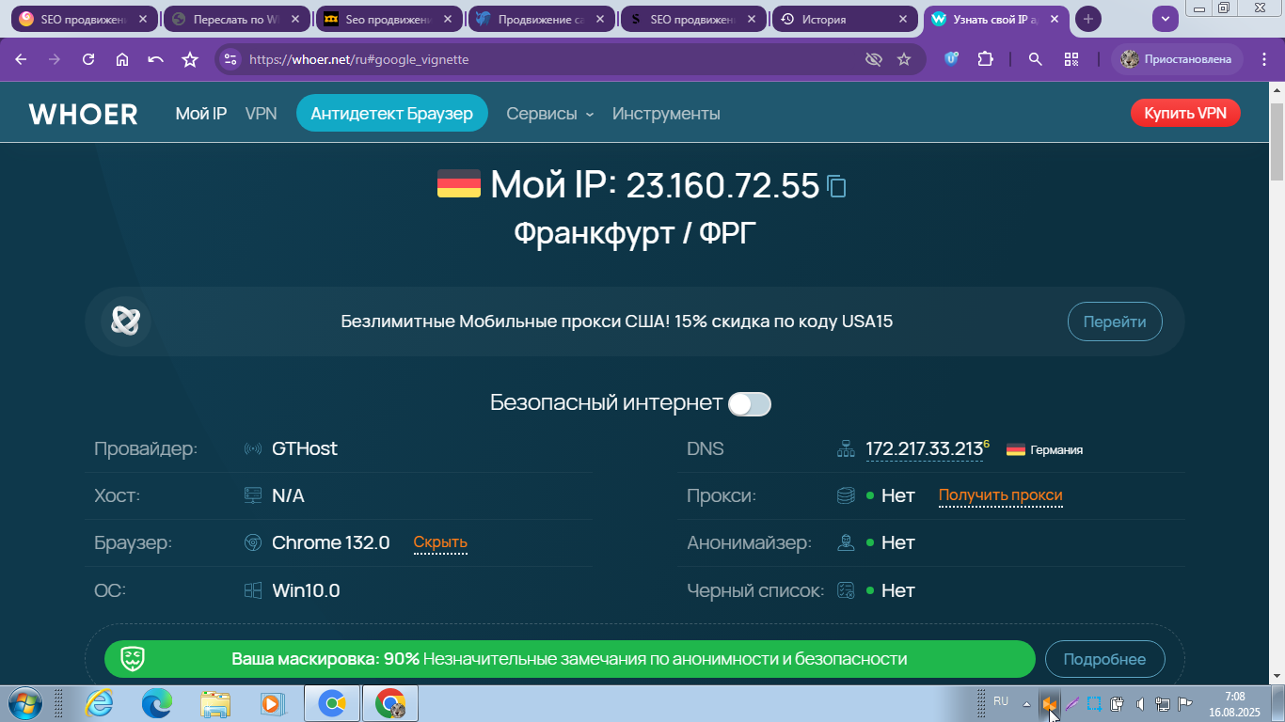Click the back navigation arrow
Image resolution: width=1285 pixels, height=722 pixels.
click(x=21, y=59)
